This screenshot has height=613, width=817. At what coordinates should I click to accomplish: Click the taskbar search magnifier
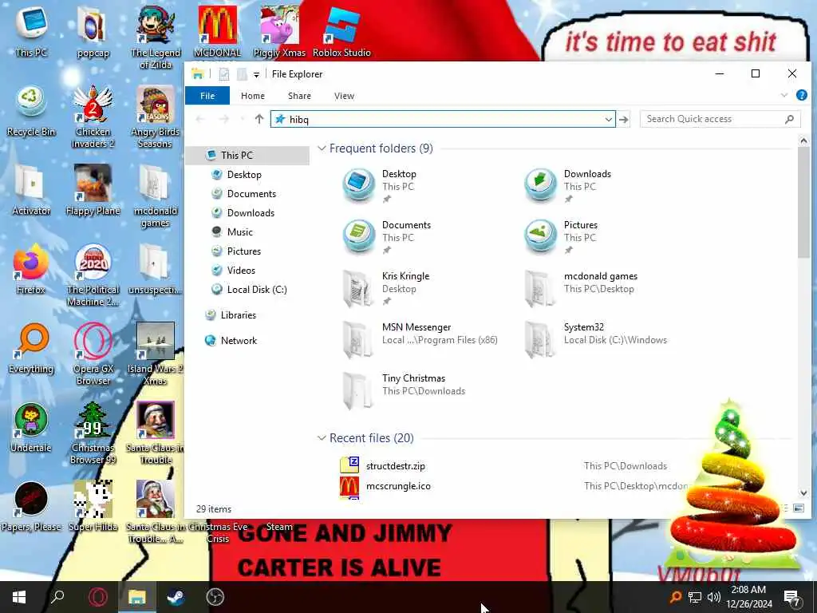pos(57,597)
